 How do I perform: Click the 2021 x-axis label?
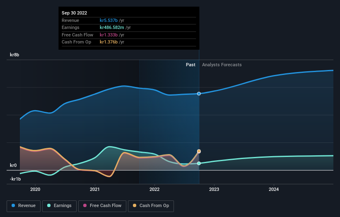[95, 189]
